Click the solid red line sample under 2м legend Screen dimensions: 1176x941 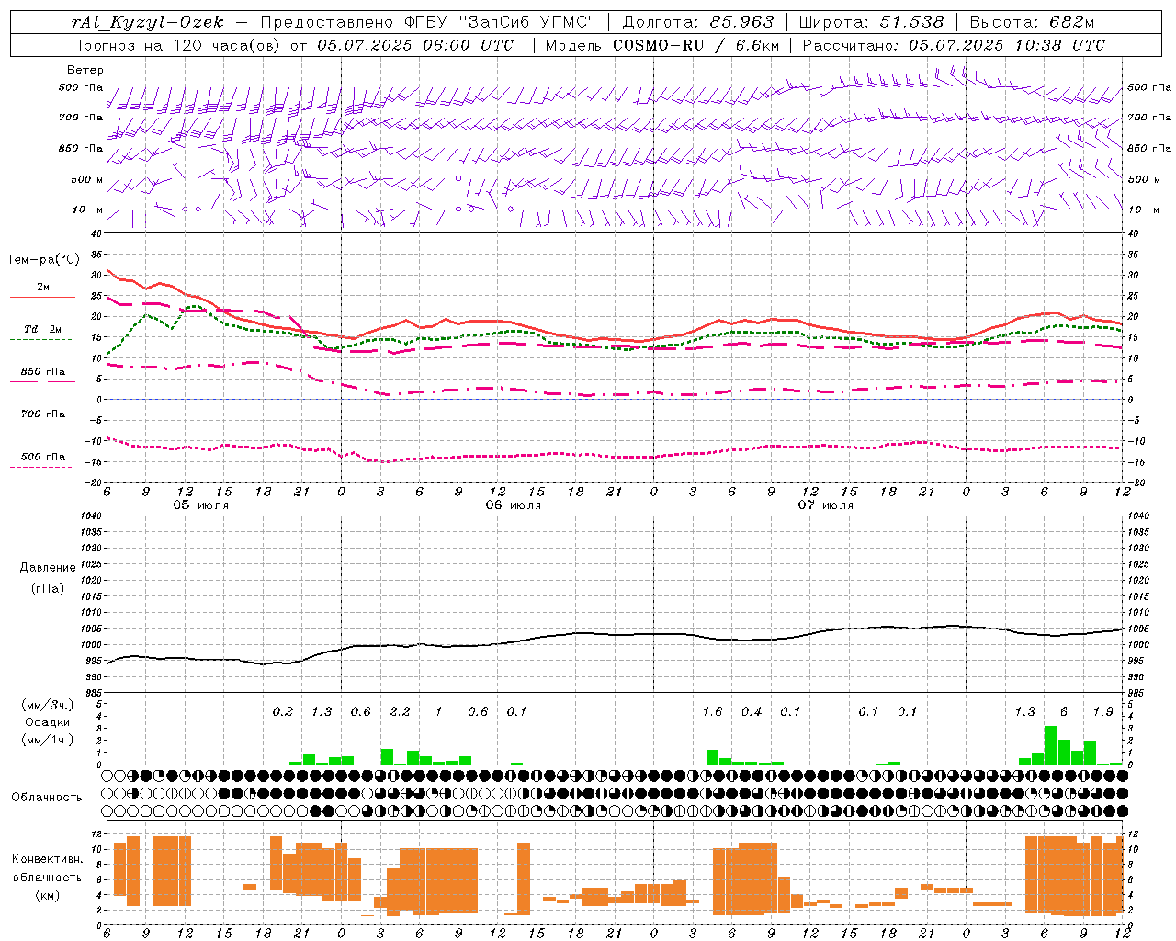tap(41, 297)
